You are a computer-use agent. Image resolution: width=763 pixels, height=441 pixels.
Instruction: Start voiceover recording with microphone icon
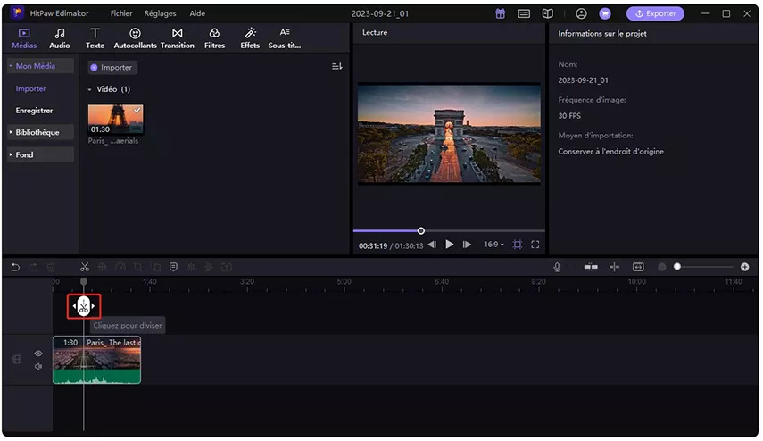point(557,267)
